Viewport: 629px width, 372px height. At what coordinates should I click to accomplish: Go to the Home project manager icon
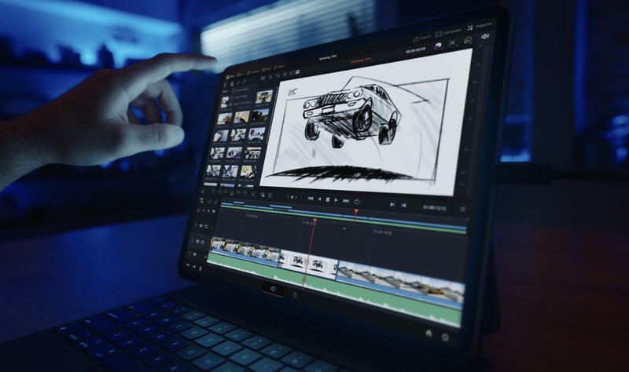pos(429,334)
